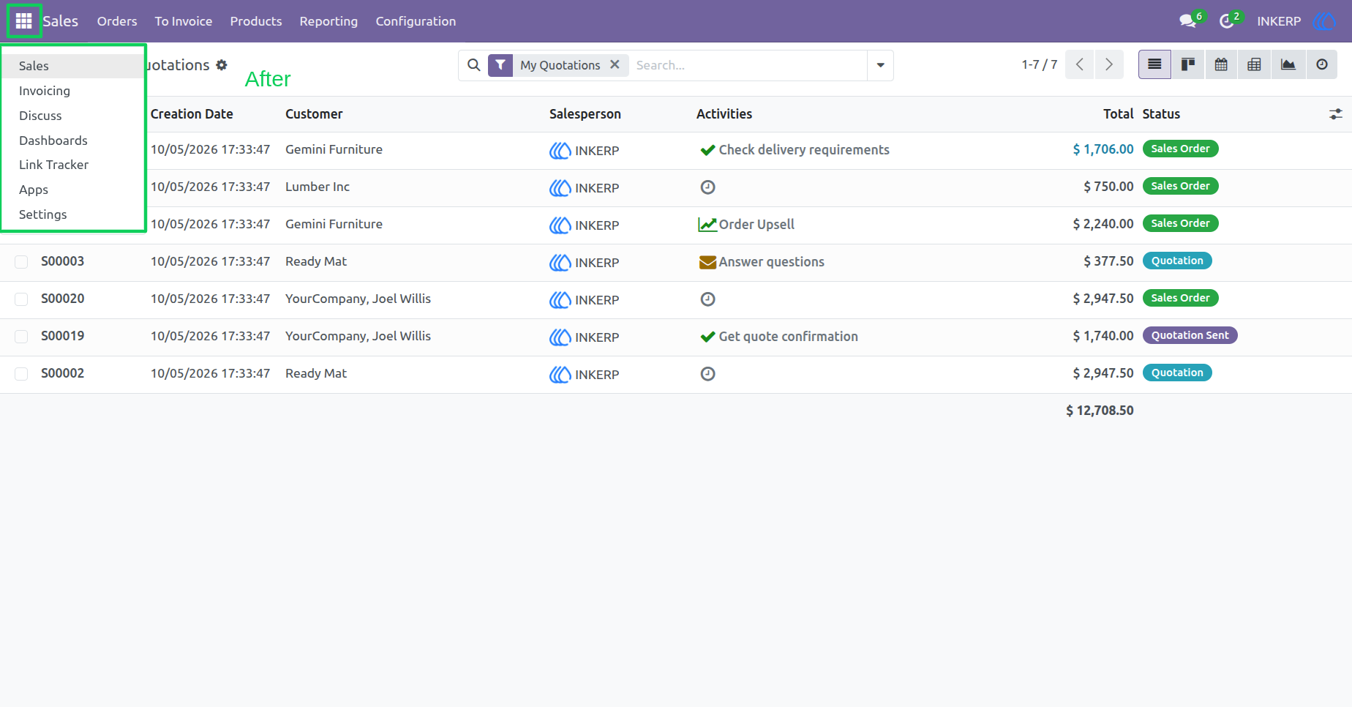
Task: Select the S00003 row checkbox
Action: point(21,262)
